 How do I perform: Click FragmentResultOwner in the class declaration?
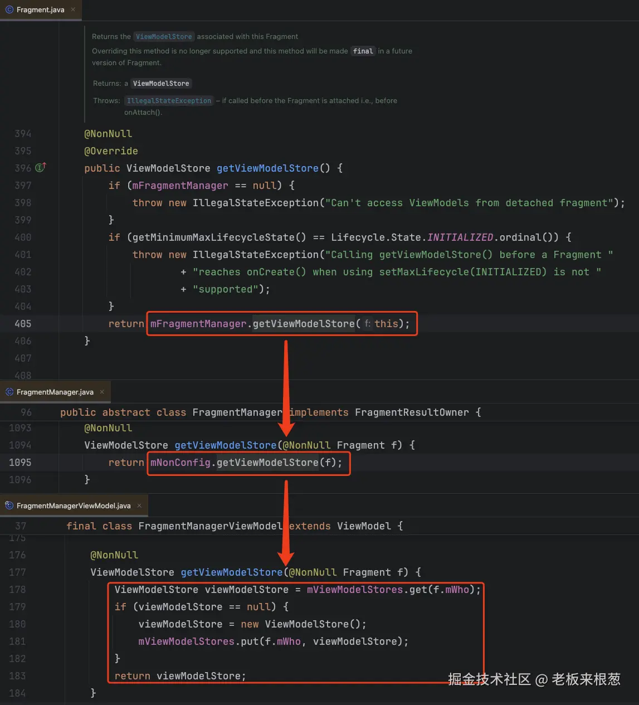coord(412,412)
